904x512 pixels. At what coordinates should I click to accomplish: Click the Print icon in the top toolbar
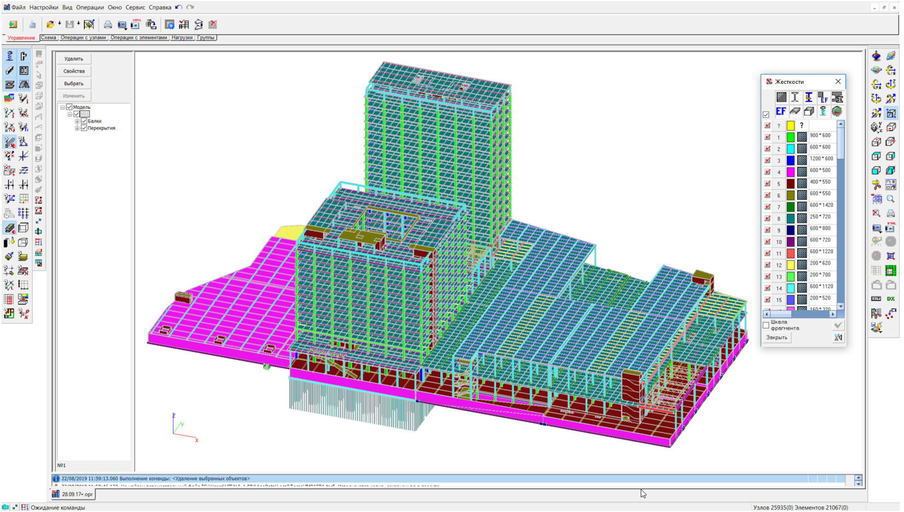click(x=108, y=25)
